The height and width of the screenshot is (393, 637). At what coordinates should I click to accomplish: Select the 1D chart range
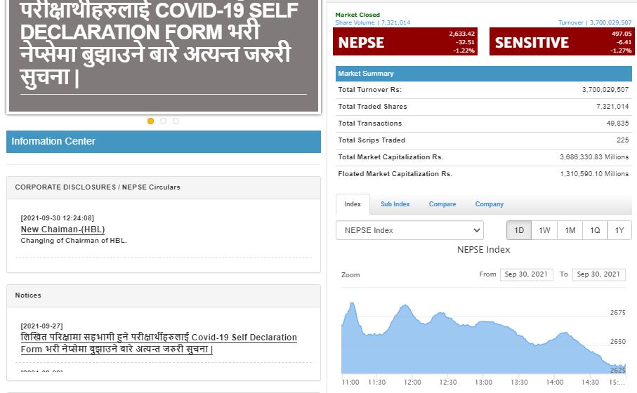pyautogui.click(x=519, y=230)
